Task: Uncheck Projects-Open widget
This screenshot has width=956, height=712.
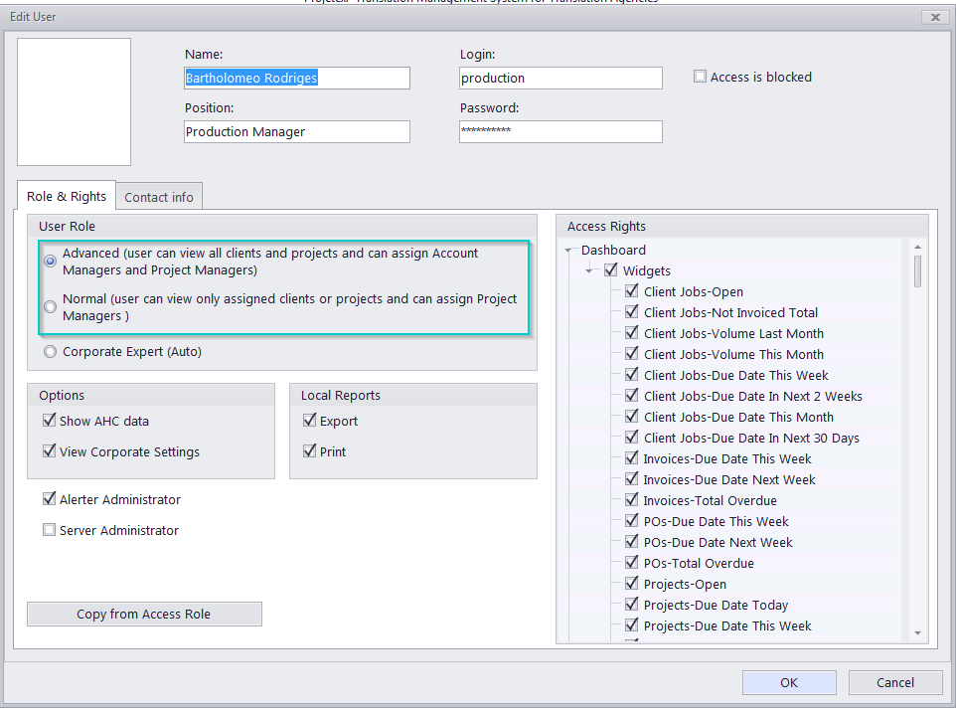Action: click(x=632, y=584)
